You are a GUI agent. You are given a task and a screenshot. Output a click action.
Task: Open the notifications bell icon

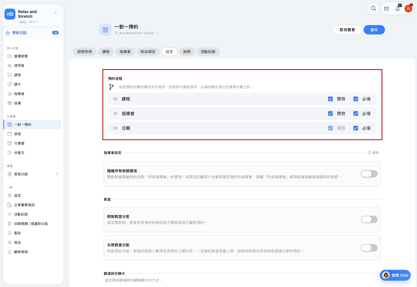(x=397, y=9)
